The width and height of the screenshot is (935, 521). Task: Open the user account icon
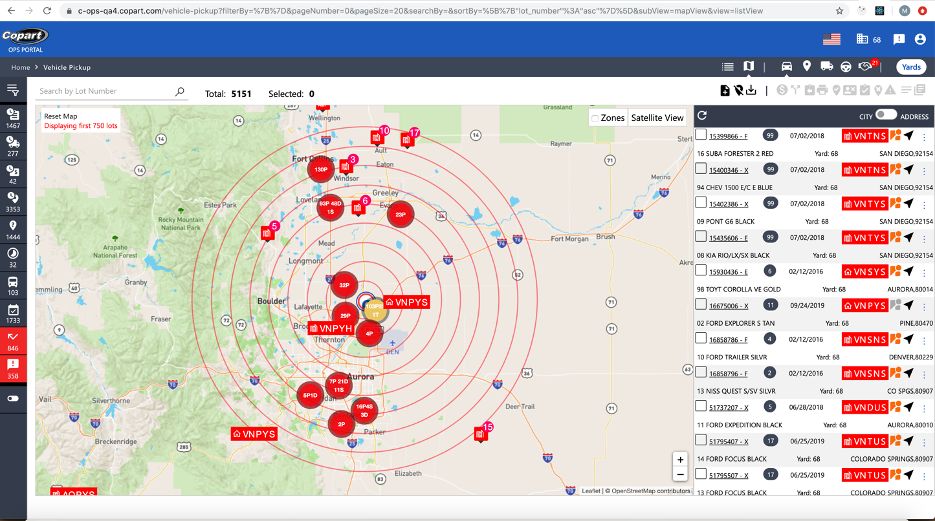(x=920, y=39)
